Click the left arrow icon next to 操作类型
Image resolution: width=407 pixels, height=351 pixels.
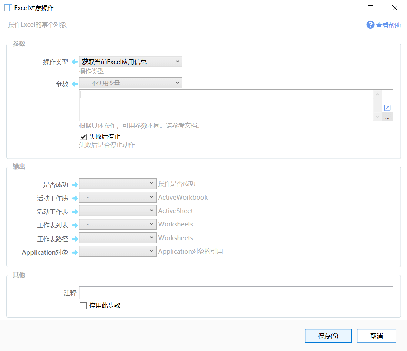(x=75, y=62)
